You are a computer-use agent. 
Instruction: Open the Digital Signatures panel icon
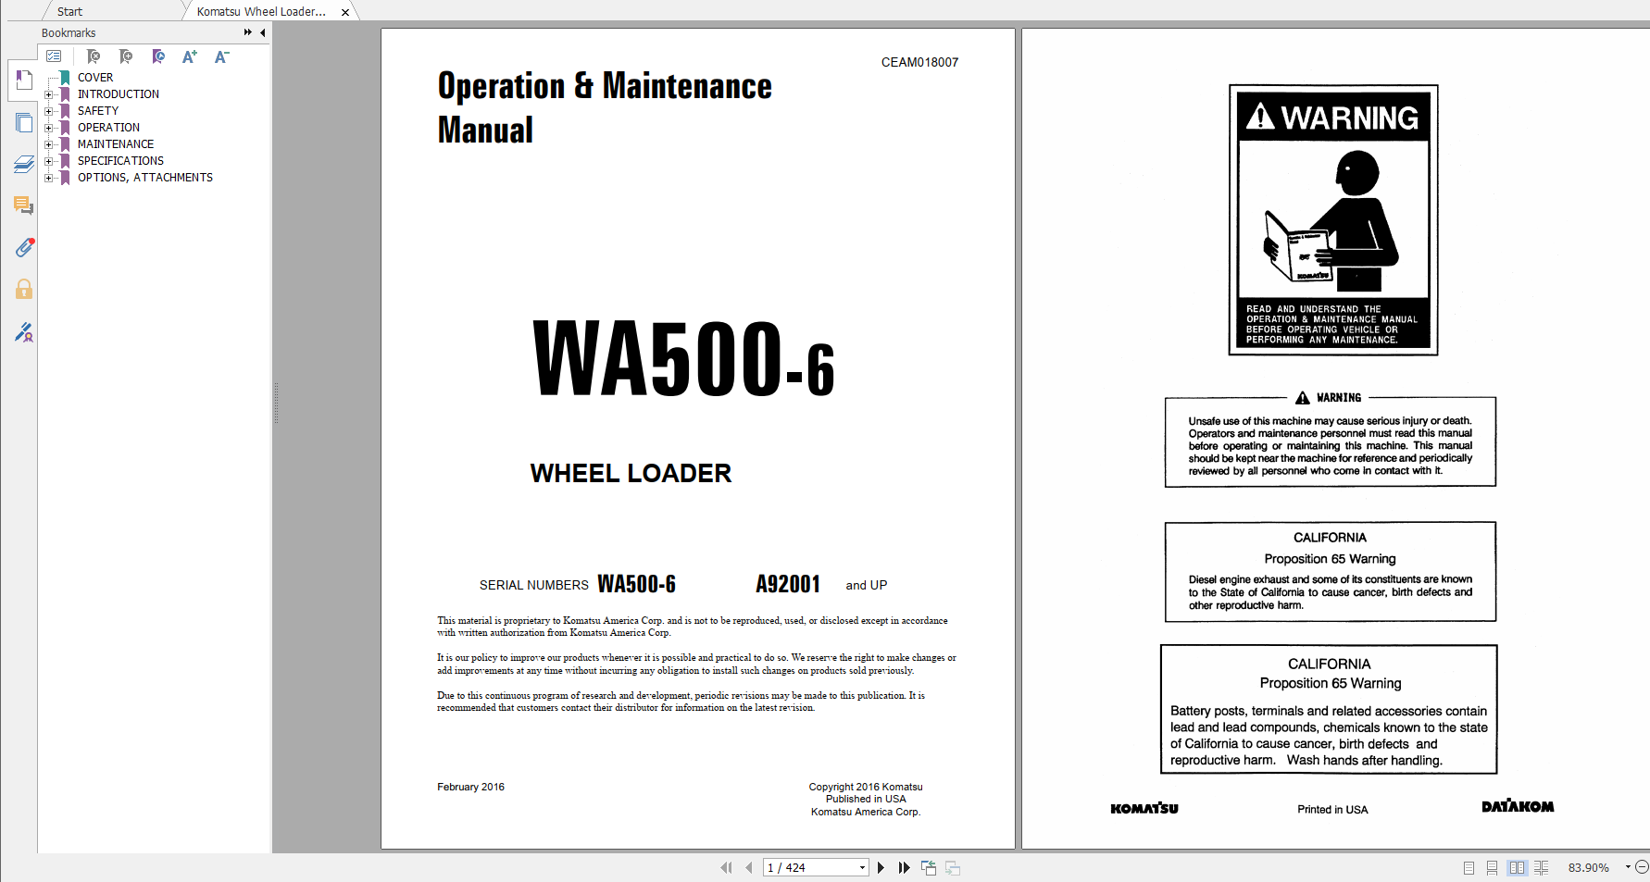(24, 331)
